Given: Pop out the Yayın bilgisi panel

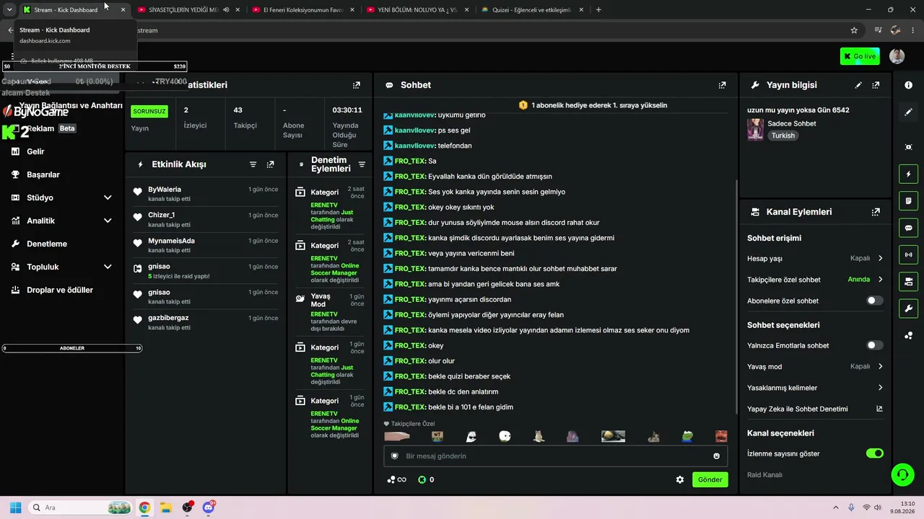Looking at the screenshot, I should click(x=876, y=85).
